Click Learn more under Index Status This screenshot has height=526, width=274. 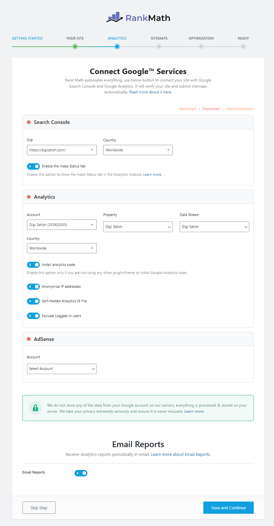point(152,174)
